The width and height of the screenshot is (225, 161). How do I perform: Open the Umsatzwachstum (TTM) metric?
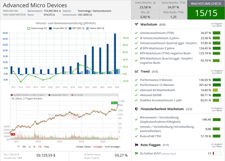coord(157,33)
